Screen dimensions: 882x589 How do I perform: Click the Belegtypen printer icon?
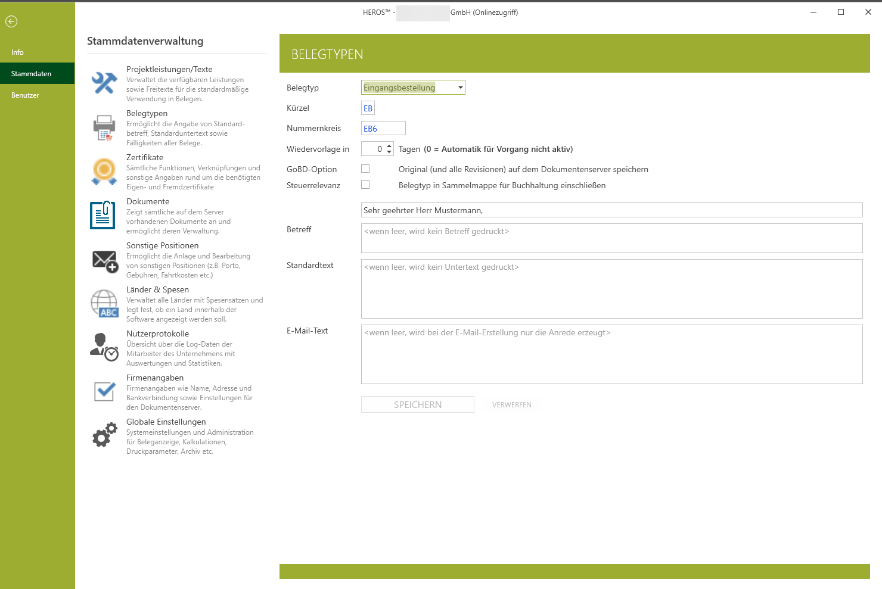pos(104,127)
